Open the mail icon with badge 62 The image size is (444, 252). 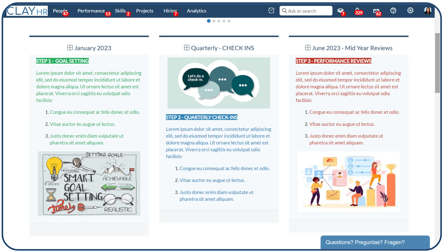coord(376,11)
